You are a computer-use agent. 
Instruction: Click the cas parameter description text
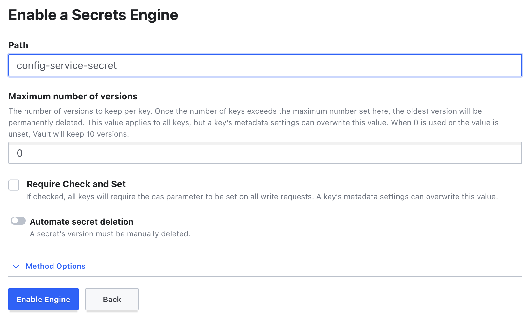262,197
